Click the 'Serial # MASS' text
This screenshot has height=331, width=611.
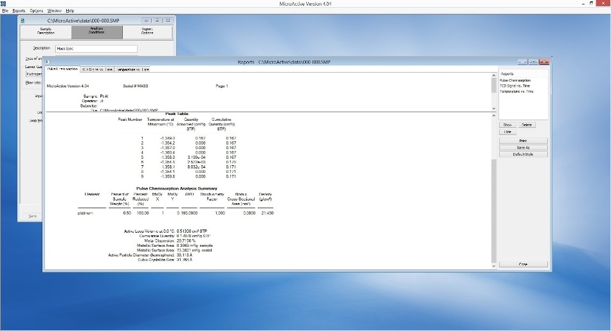[x=136, y=86]
